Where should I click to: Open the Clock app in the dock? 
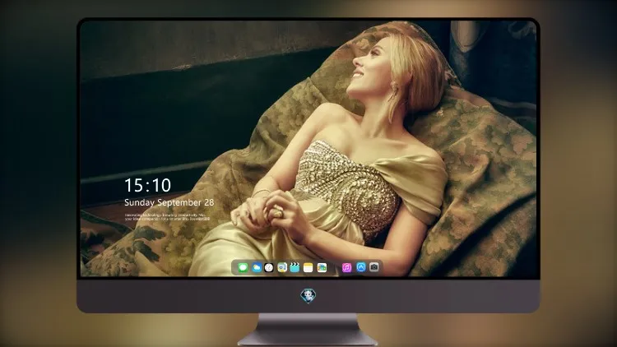pos(269,268)
